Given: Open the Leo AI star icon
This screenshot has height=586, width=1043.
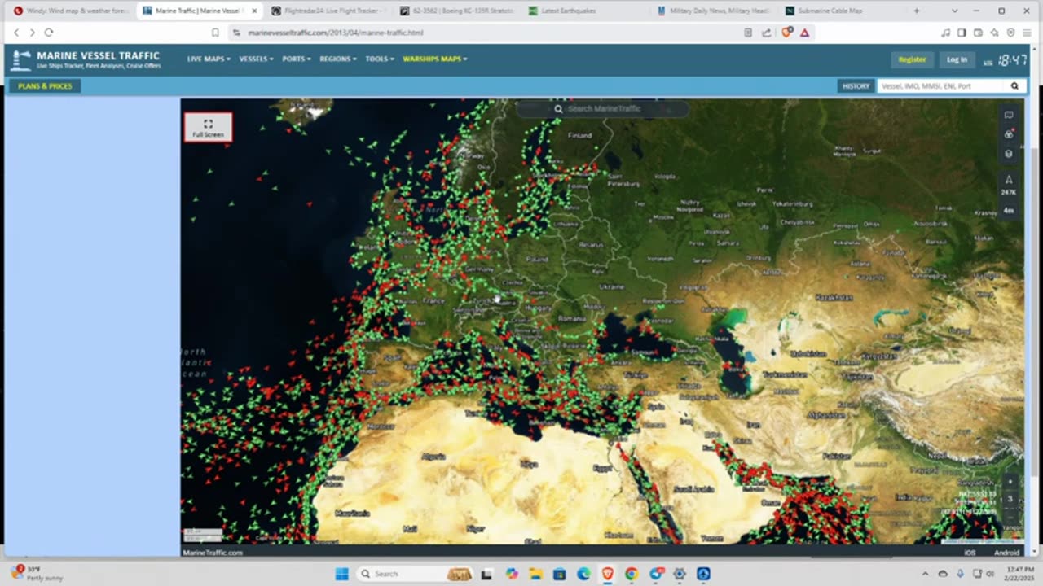Looking at the screenshot, I should coord(994,33).
